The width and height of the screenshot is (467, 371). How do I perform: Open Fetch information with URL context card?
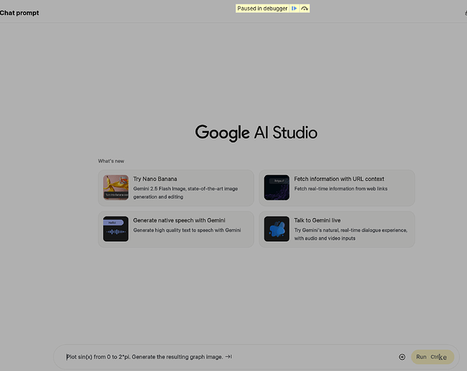click(x=337, y=188)
